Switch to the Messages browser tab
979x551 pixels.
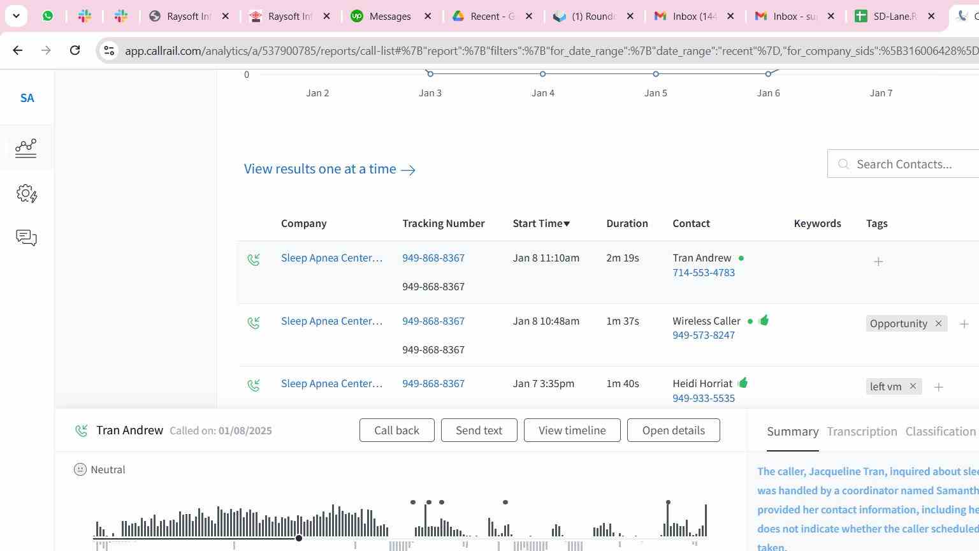[x=391, y=16]
